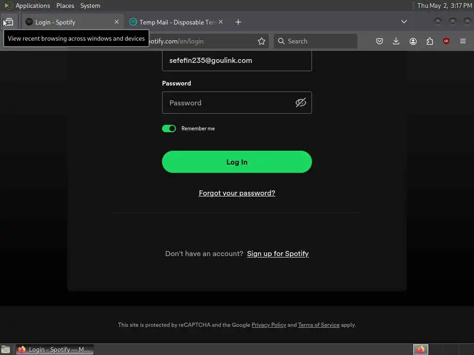Close the Temp Mail tab

pos(221,22)
